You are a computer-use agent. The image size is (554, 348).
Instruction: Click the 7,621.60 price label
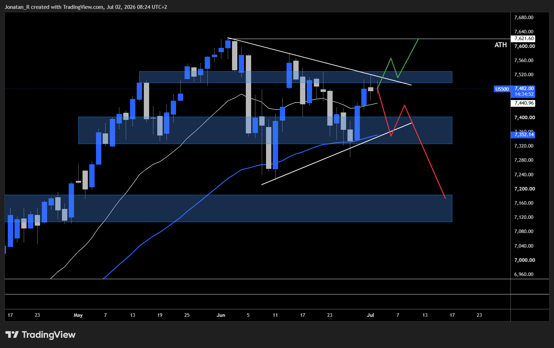tap(524, 38)
